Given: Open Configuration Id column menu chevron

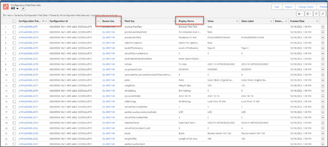Looking at the screenshot, I should (98, 21).
